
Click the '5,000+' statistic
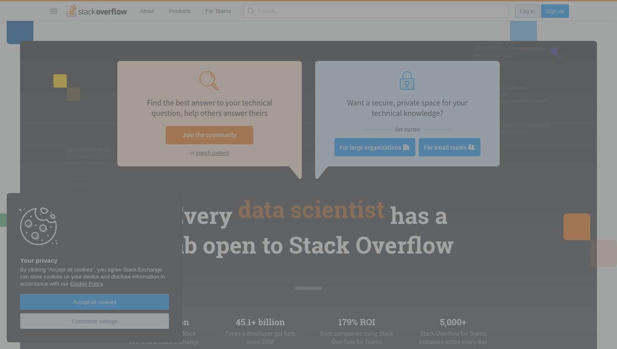(x=453, y=322)
